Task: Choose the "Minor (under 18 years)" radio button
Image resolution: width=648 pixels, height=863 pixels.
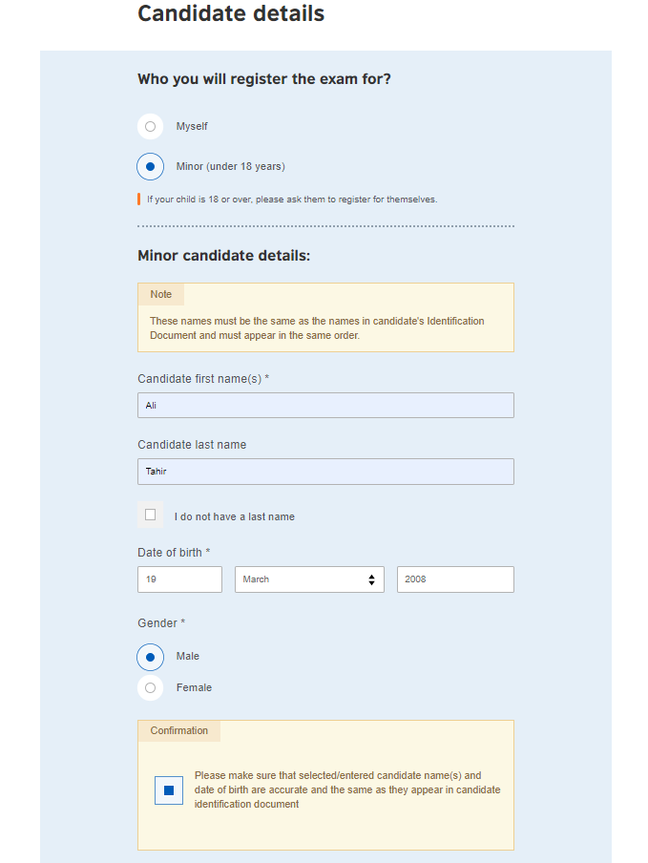Action: [x=150, y=166]
